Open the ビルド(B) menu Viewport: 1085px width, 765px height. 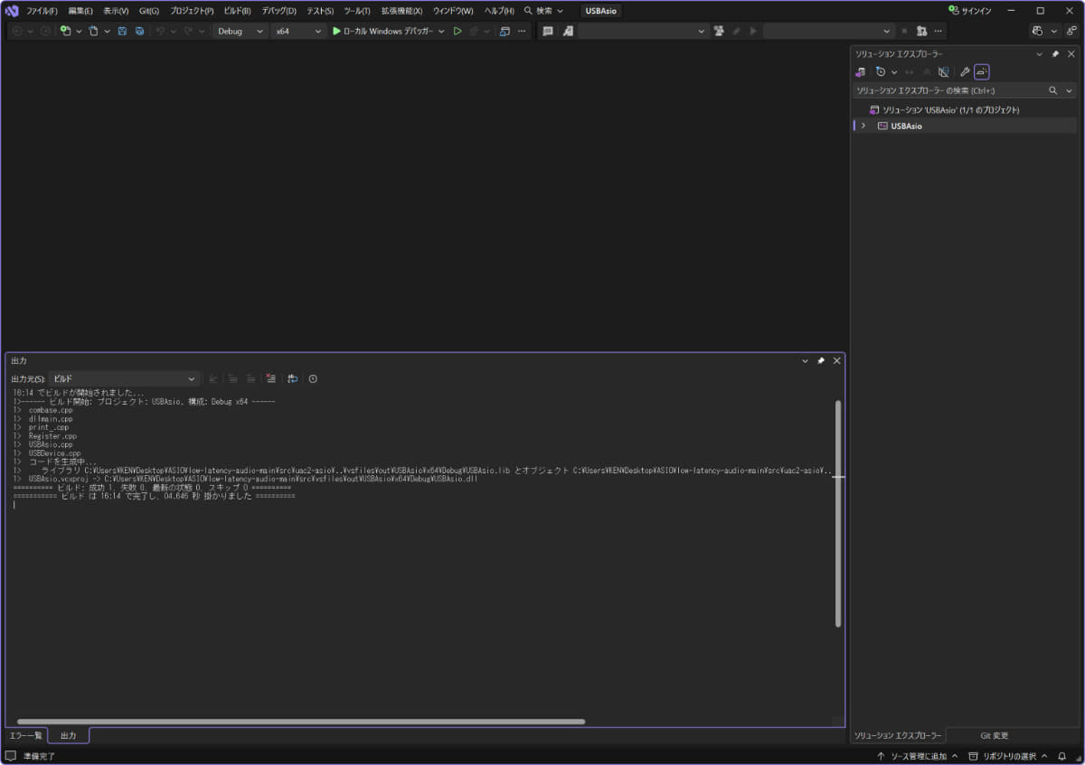[x=237, y=11]
